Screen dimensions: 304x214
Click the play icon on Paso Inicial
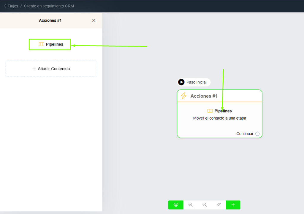pyautogui.click(x=181, y=82)
